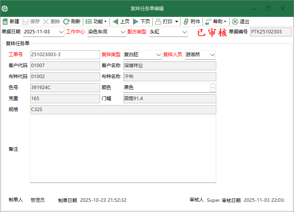Click the 布种名称 field 汗布

click(170, 77)
